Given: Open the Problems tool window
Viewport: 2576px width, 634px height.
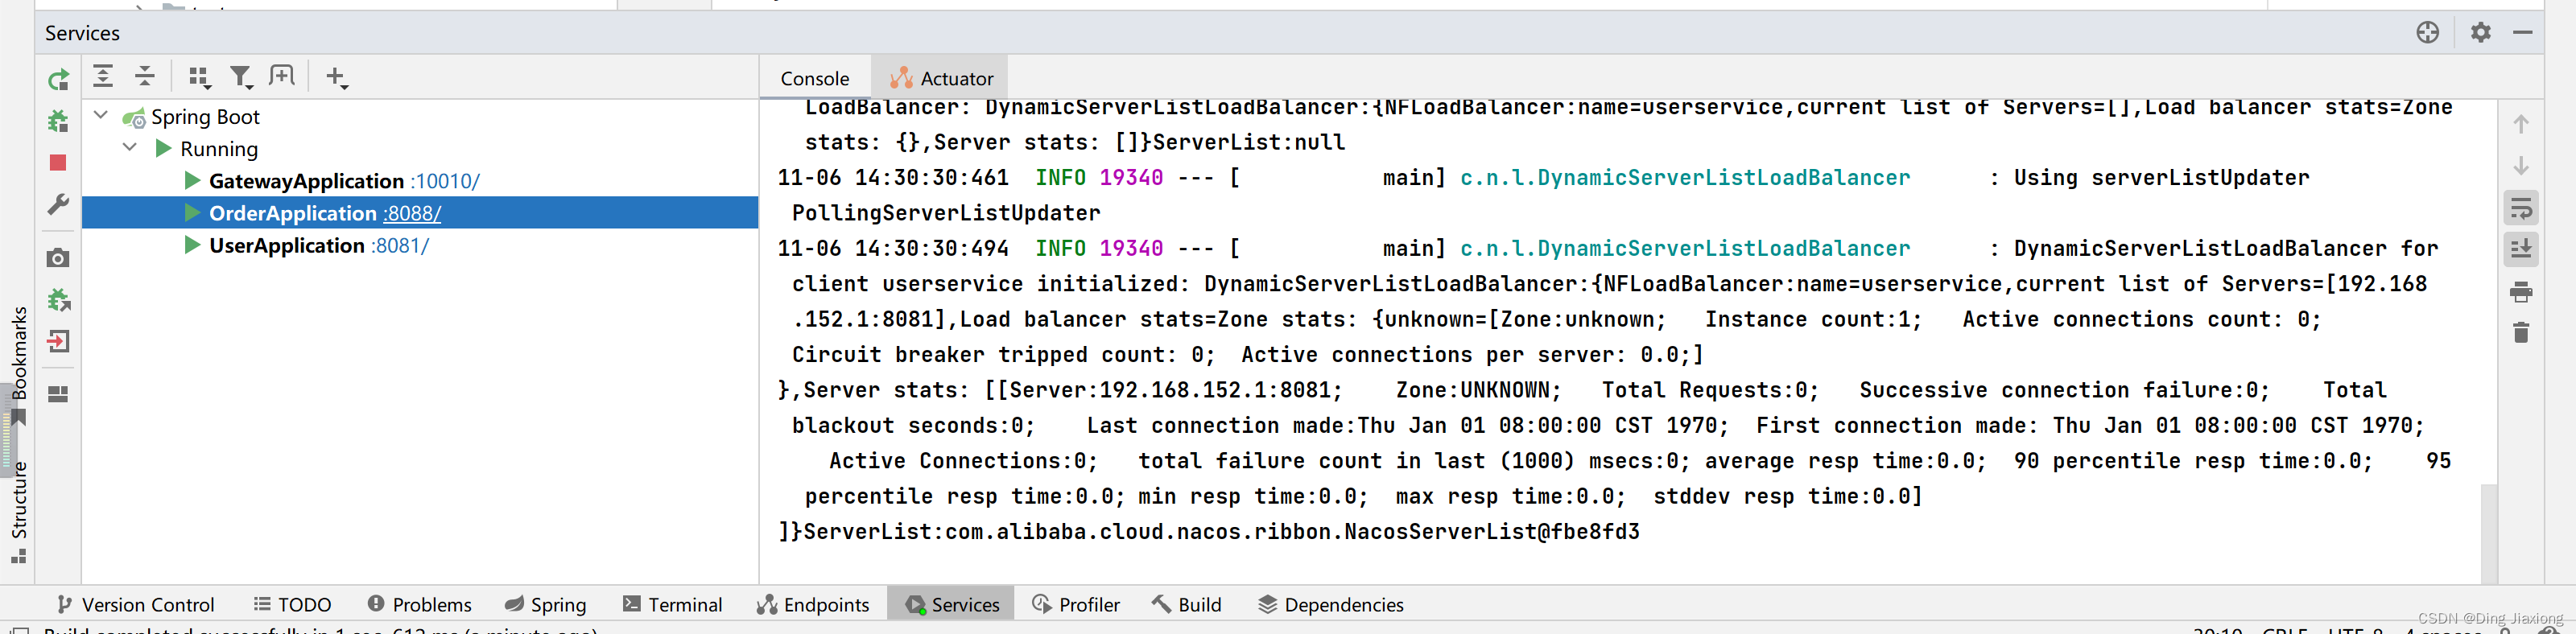Looking at the screenshot, I should (419, 604).
